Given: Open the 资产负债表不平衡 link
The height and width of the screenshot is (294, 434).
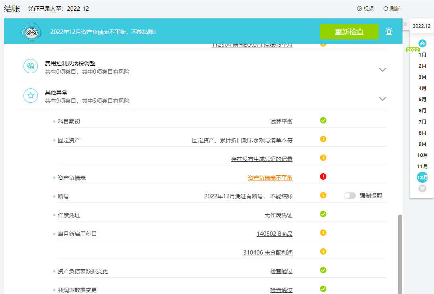Looking at the screenshot, I should 270,178.
